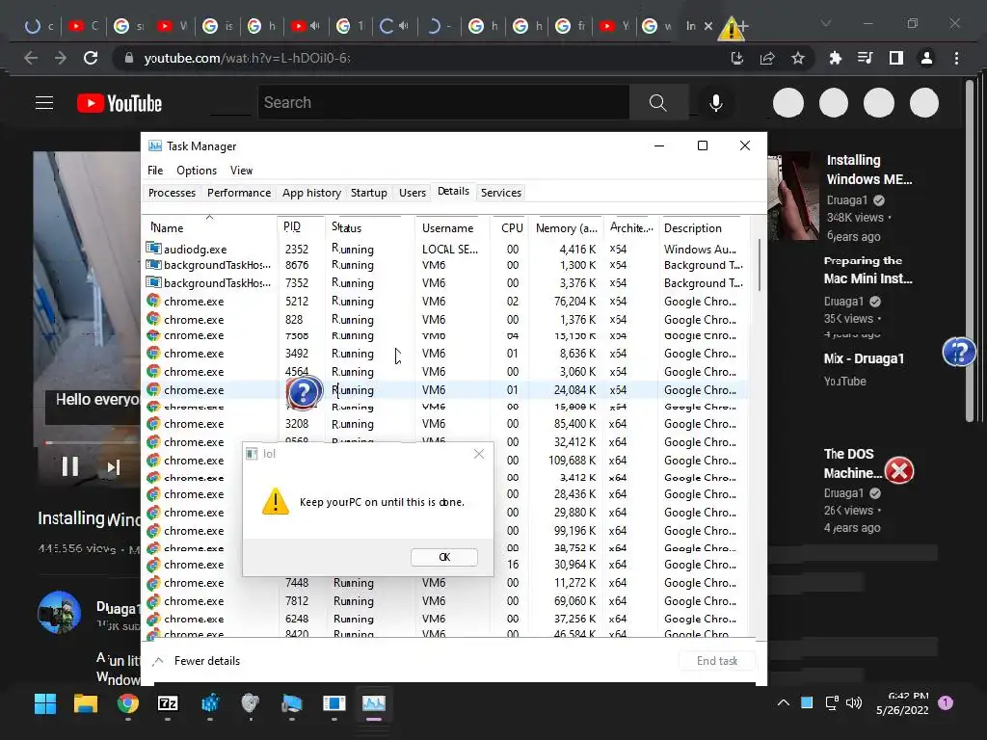Viewport: 987px width, 740px height.
Task: Open 7-Zip from the taskbar
Action: coord(168,703)
